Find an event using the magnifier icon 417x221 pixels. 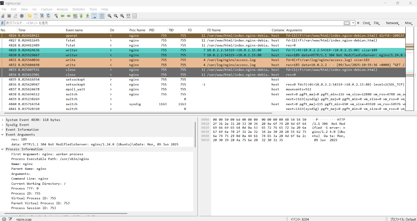56,16
